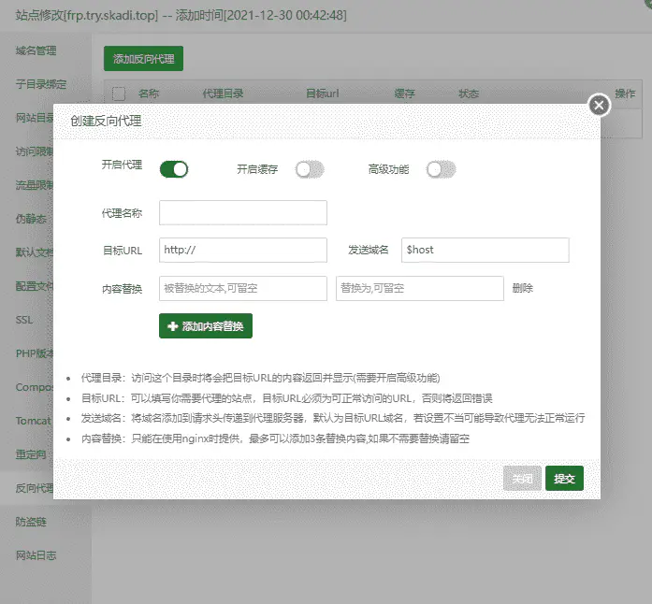The image size is (652, 604).
Task: Open the 域名管理 sidebar tab
Action: (x=36, y=50)
